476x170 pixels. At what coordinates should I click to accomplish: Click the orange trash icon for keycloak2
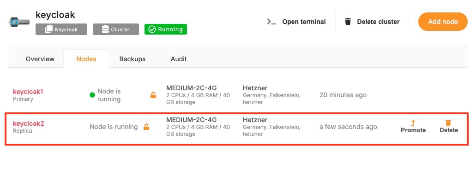[x=448, y=123]
